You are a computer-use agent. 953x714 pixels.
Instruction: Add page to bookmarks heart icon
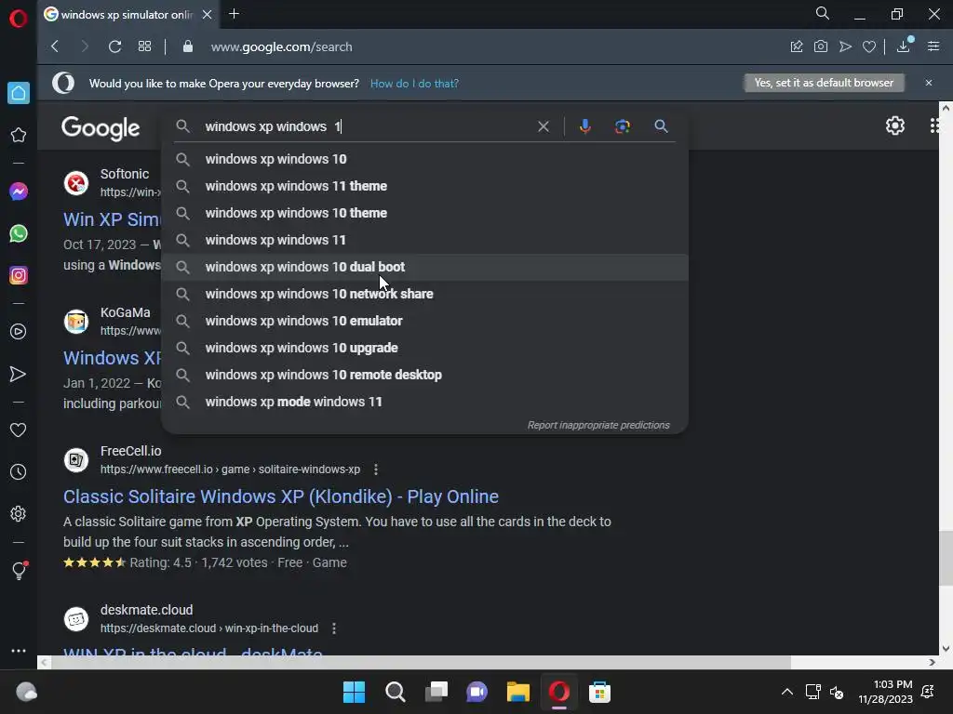[x=869, y=46]
